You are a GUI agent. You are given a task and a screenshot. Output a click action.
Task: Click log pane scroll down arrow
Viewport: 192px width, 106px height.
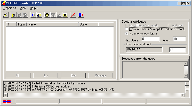click(x=187, y=91)
